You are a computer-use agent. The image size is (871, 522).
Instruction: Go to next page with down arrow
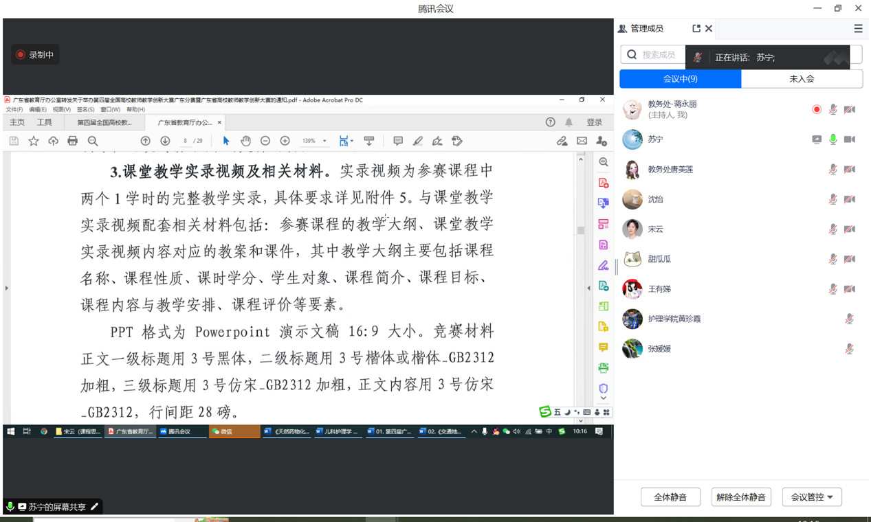pos(165,141)
